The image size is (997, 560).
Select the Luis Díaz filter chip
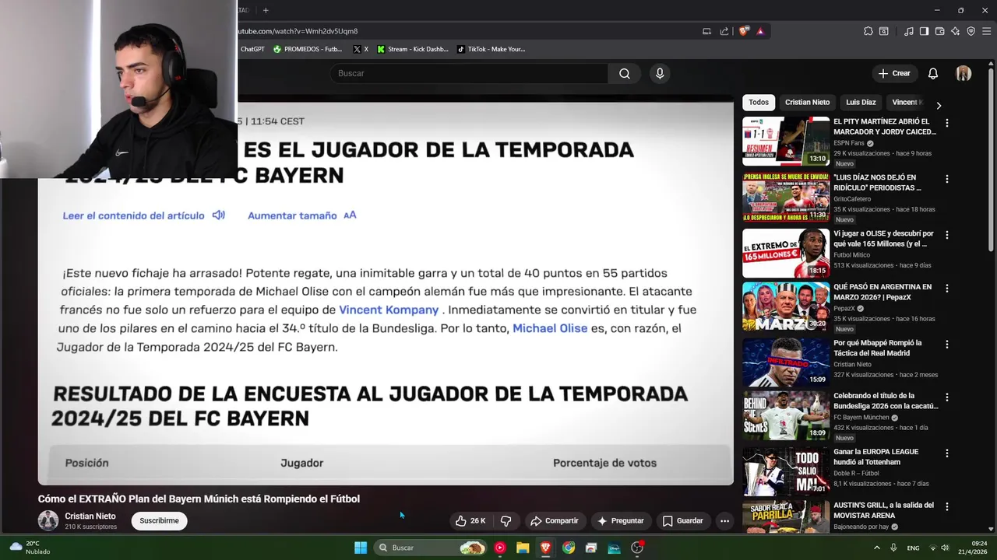pyautogui.click(x=861, y=102)
